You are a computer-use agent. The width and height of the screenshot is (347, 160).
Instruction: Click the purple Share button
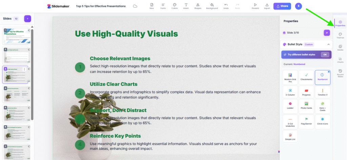tap(282, 6)
